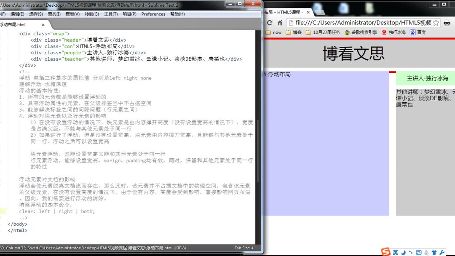This screenshot has width=455, height=256.
Task: Toggle Chinese/English input via 英 icon
Action: 395,252
